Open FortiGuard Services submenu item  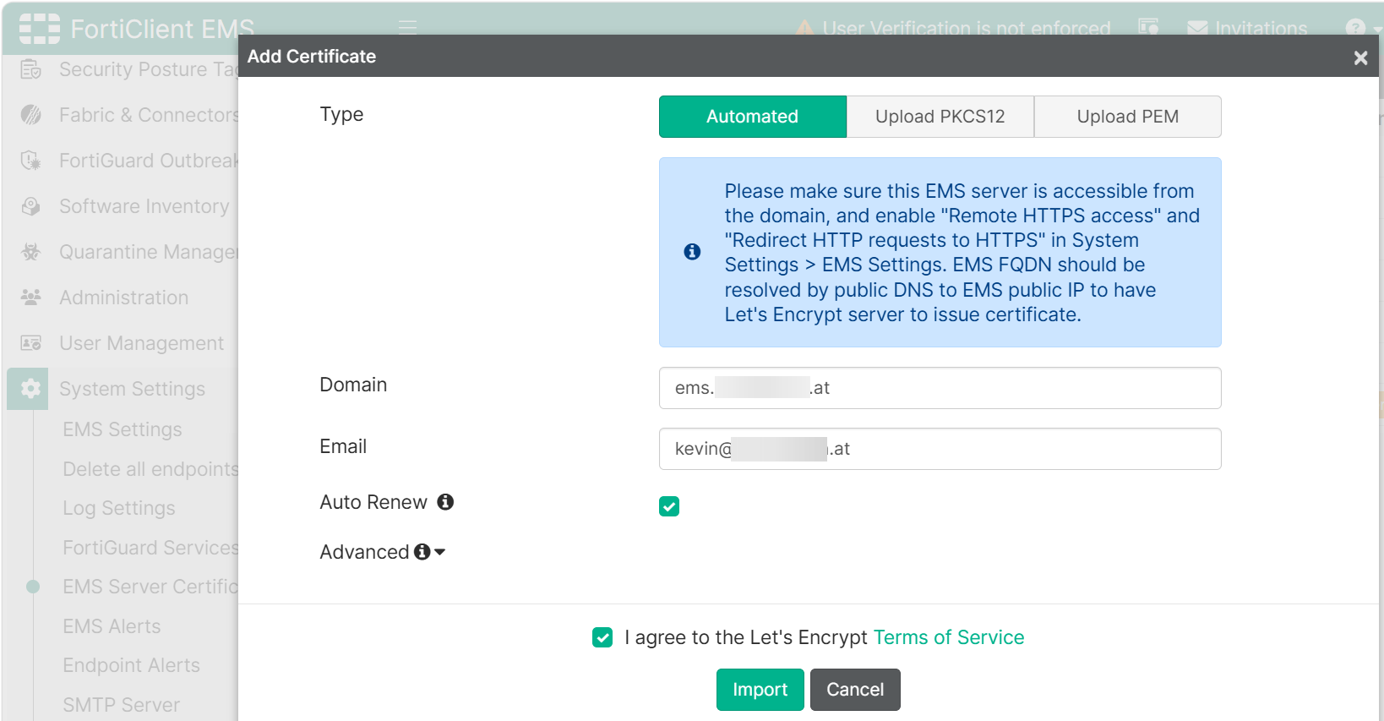[x=150, y=548]
